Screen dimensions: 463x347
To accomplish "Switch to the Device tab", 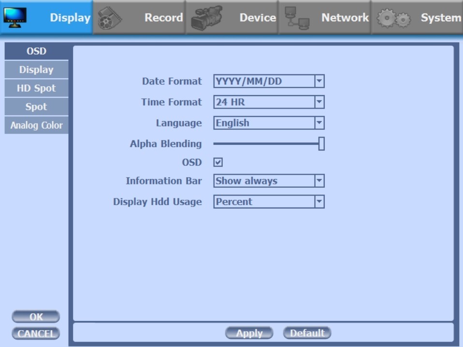I will (232, 17).
